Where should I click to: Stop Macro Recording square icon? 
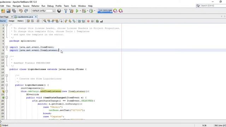point(92,21)
